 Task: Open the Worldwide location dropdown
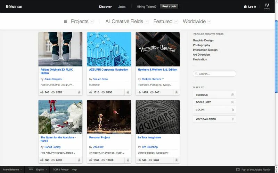[x=210, y=21]
